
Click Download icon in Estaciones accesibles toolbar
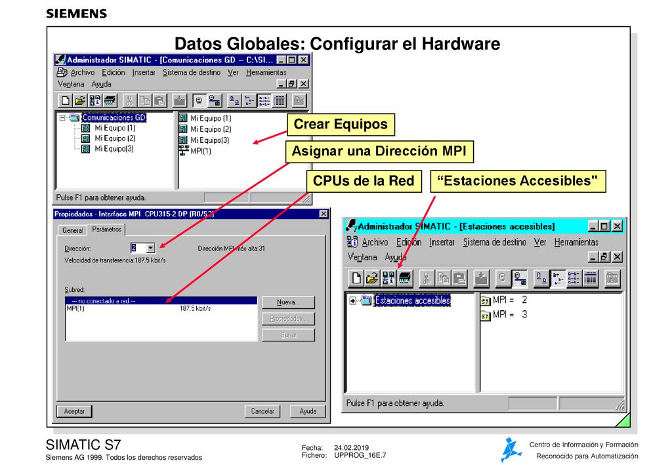(x=481, y=278)
